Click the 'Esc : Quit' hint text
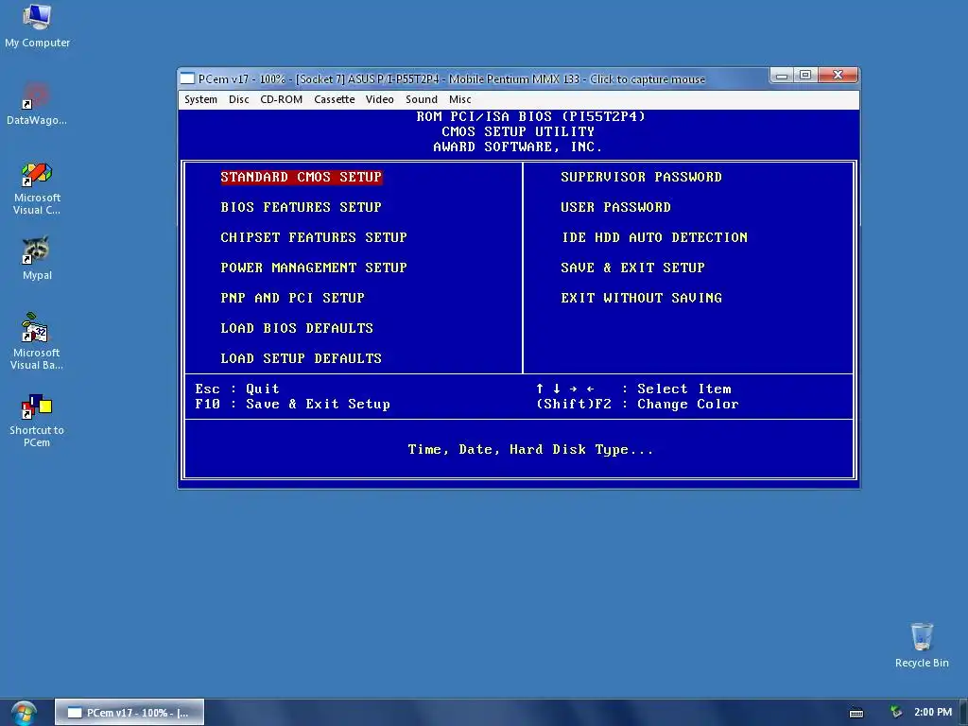The width and height of the screenshot is (968, 726). pos(237,389)
